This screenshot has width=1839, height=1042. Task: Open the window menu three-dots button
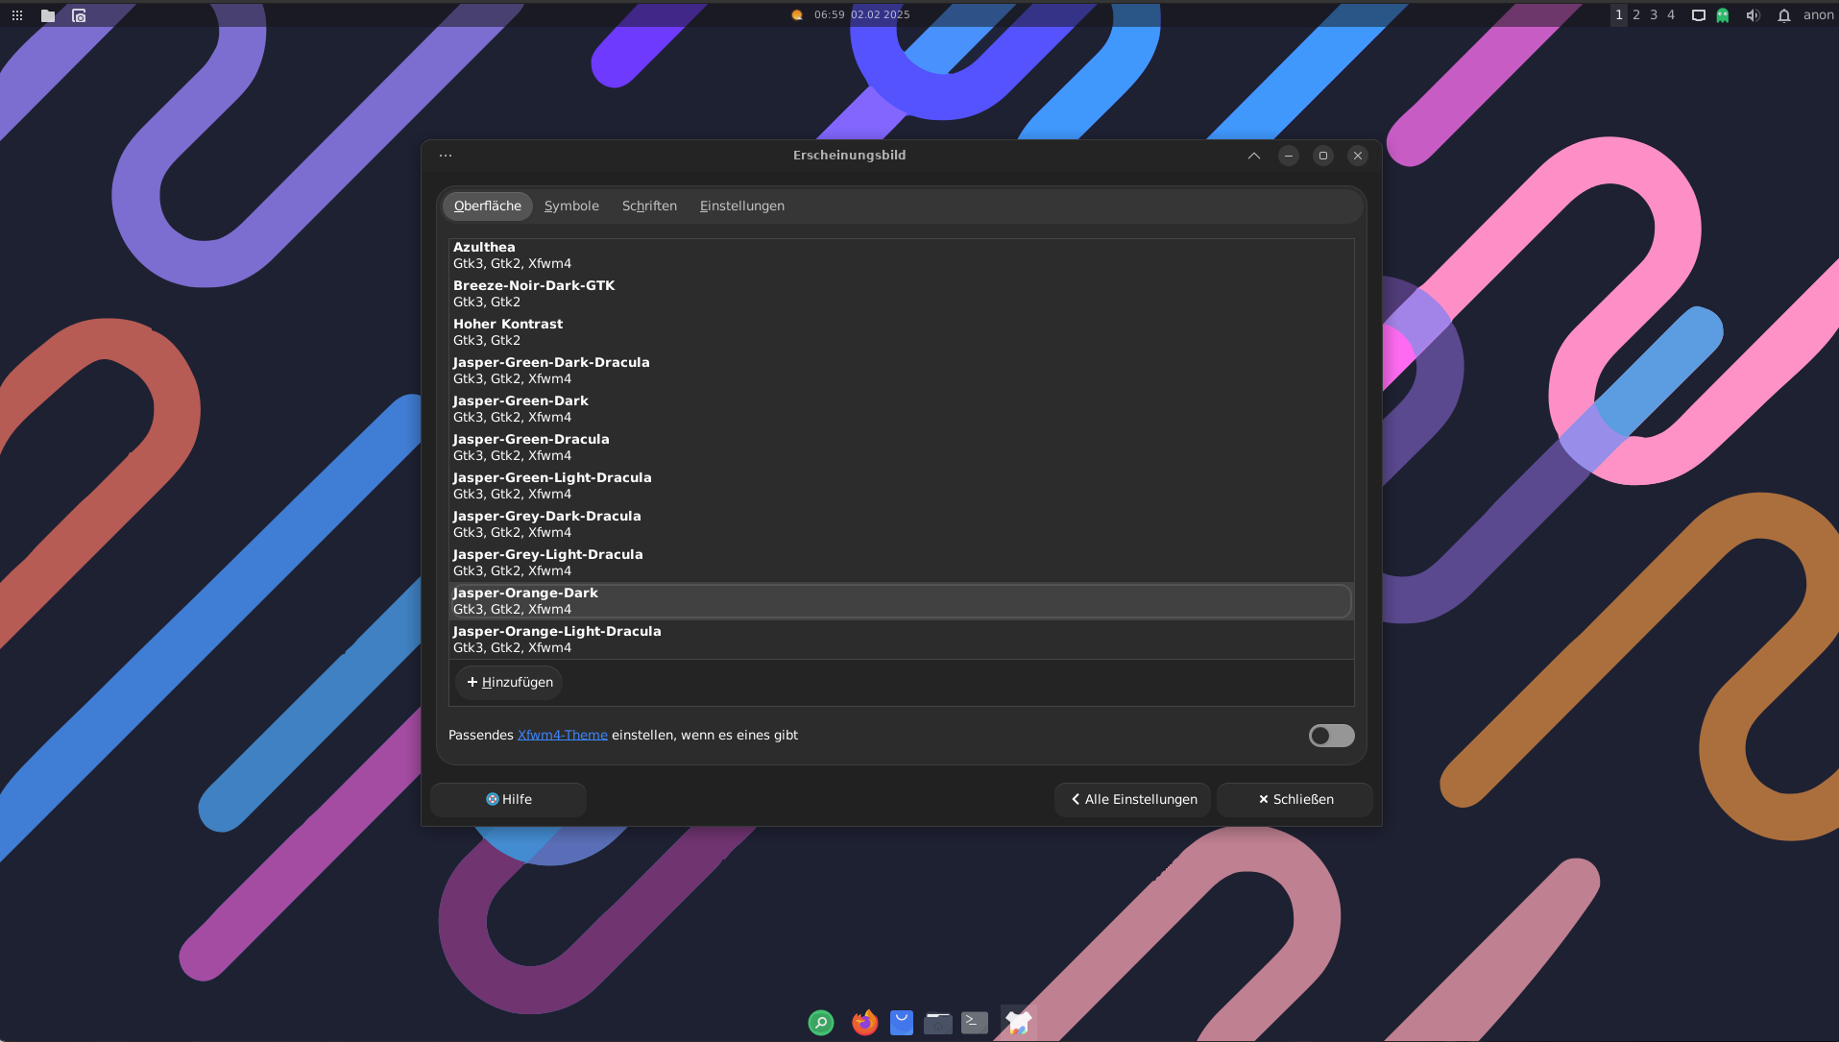[x=446, y=156]
